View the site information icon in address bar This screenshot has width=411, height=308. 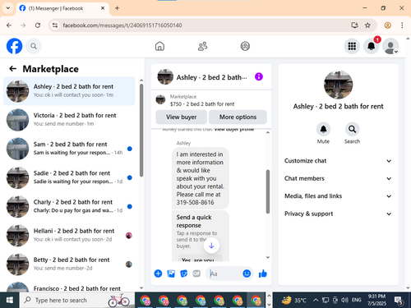(55, 25)
